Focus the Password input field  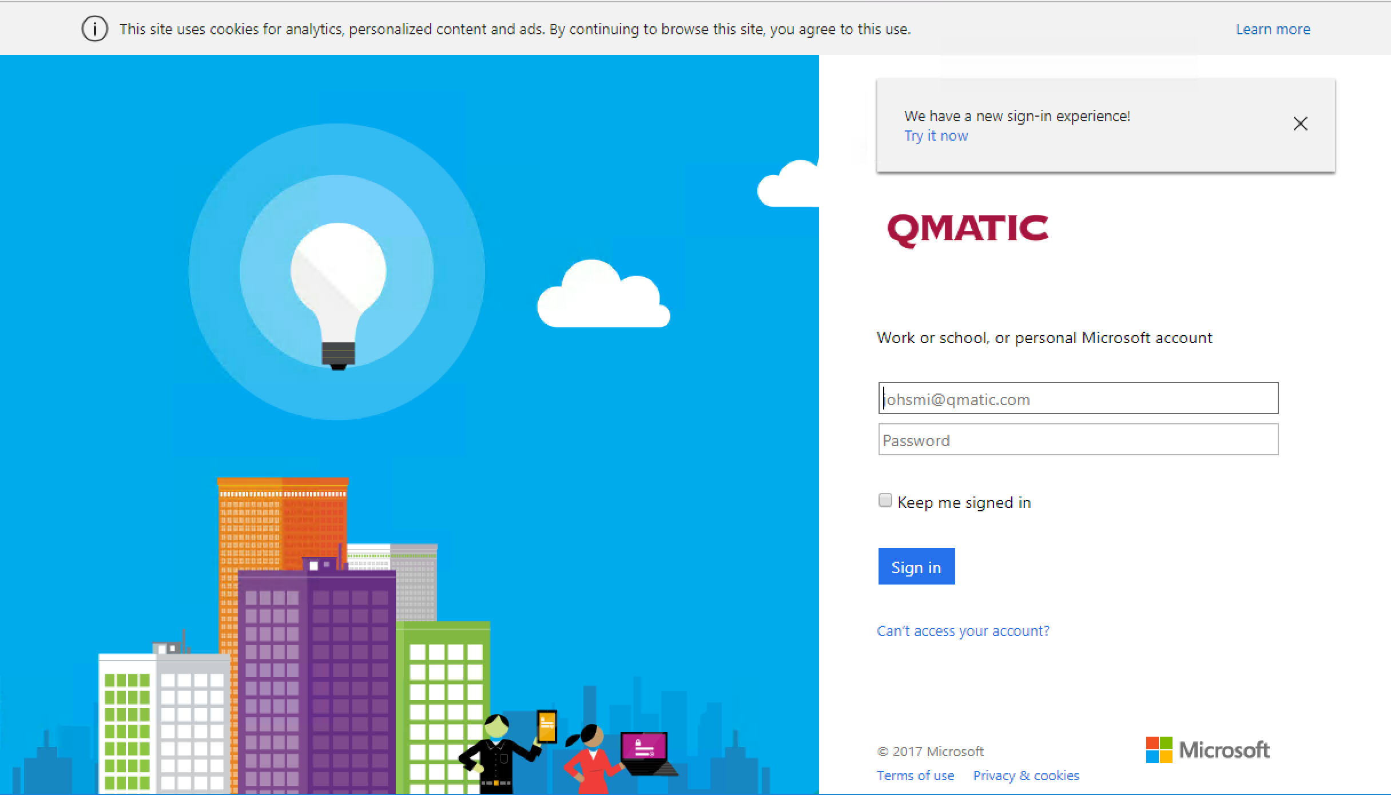[x=1078, y=439]
